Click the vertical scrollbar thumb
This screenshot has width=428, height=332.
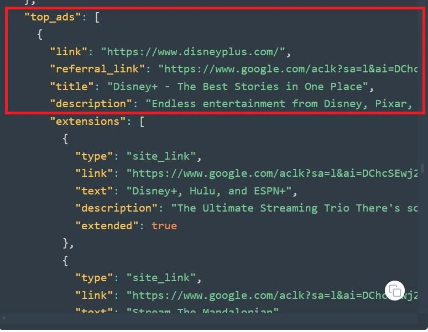click(422, 168)
